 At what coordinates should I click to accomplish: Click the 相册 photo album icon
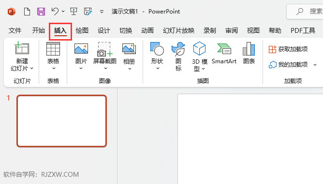click(129, 49)
